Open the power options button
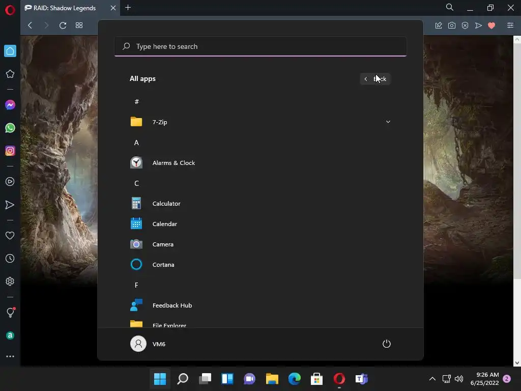Screen dimensions: 521x391 387,344
